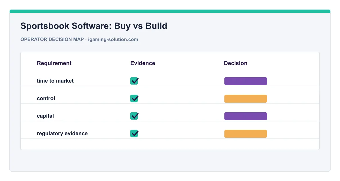
Task: Click the purple decision bar for time to market
Action: coord(246,81)
